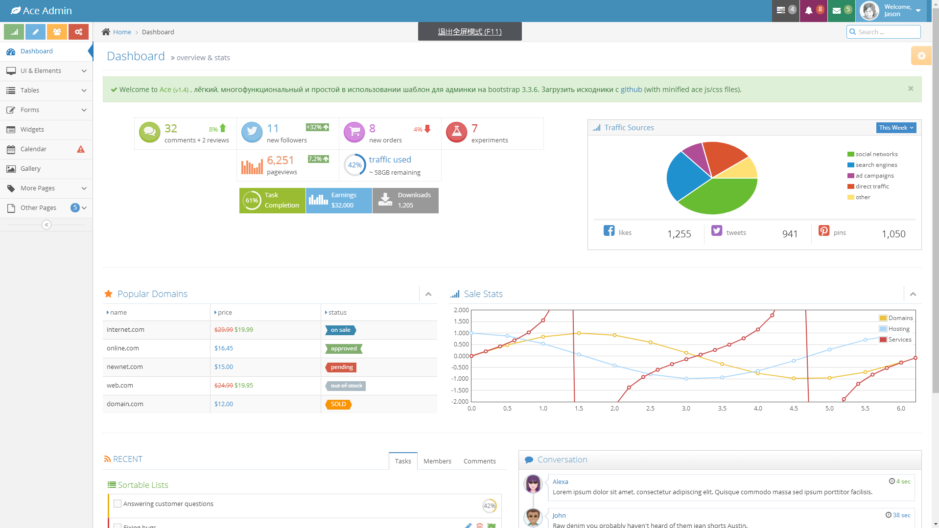Open Dashboard in the sidebar
939x528 pixels.
tap(46, 51)
